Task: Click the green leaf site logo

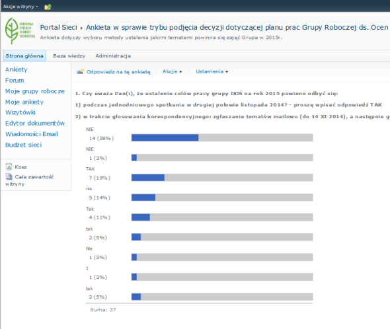Action: pos(20,31)
